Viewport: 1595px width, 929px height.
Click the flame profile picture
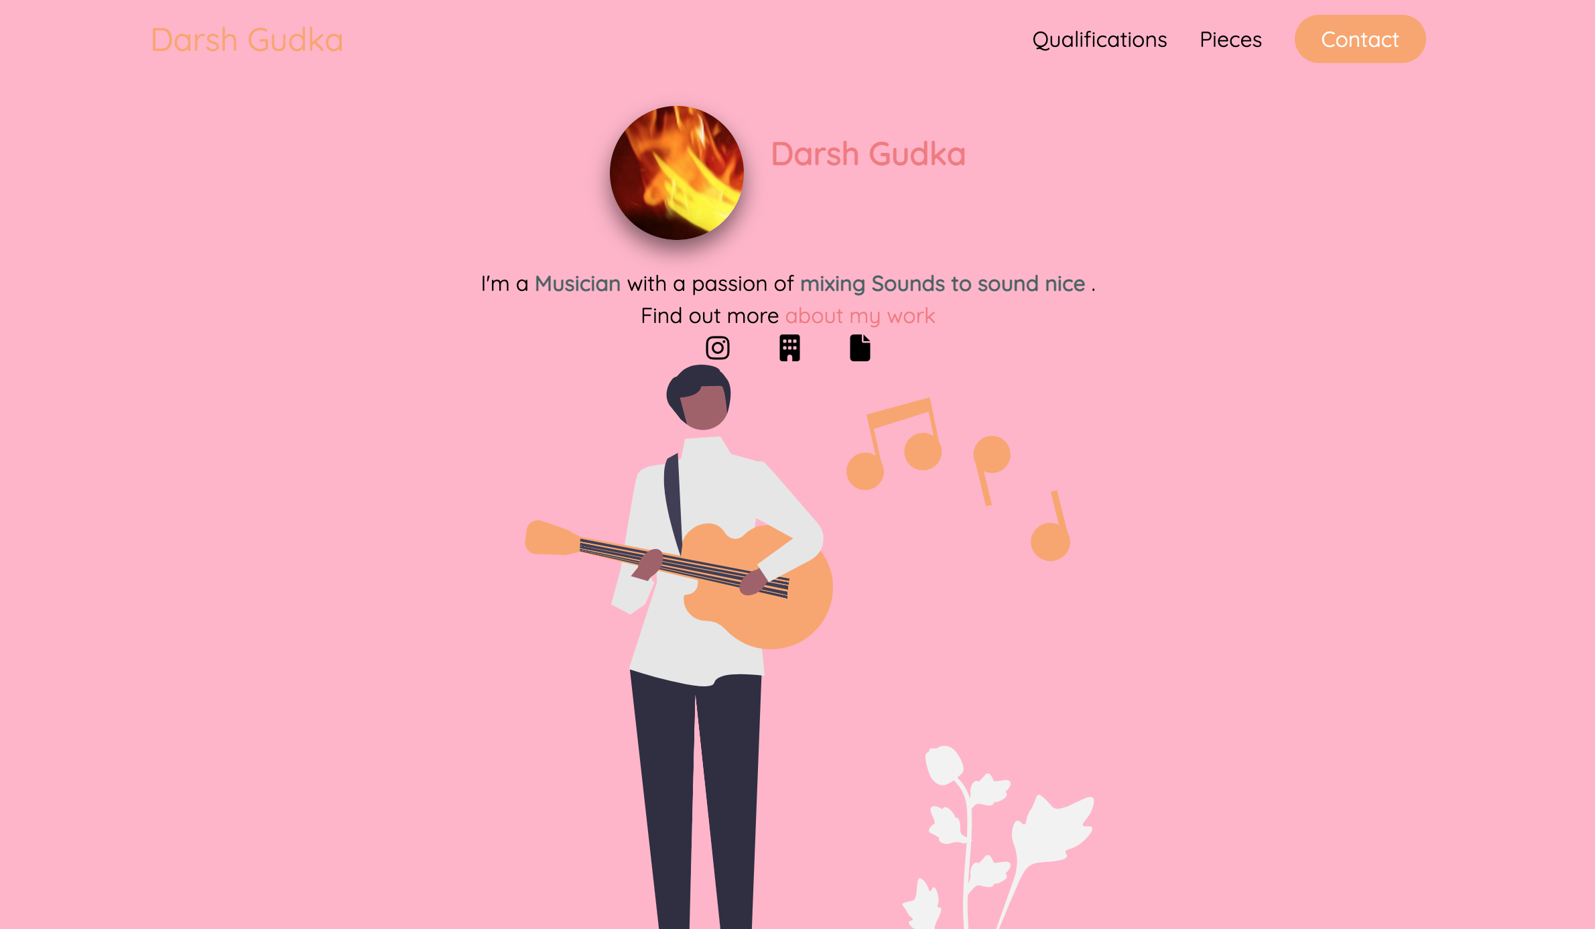[x=677, y=173]
